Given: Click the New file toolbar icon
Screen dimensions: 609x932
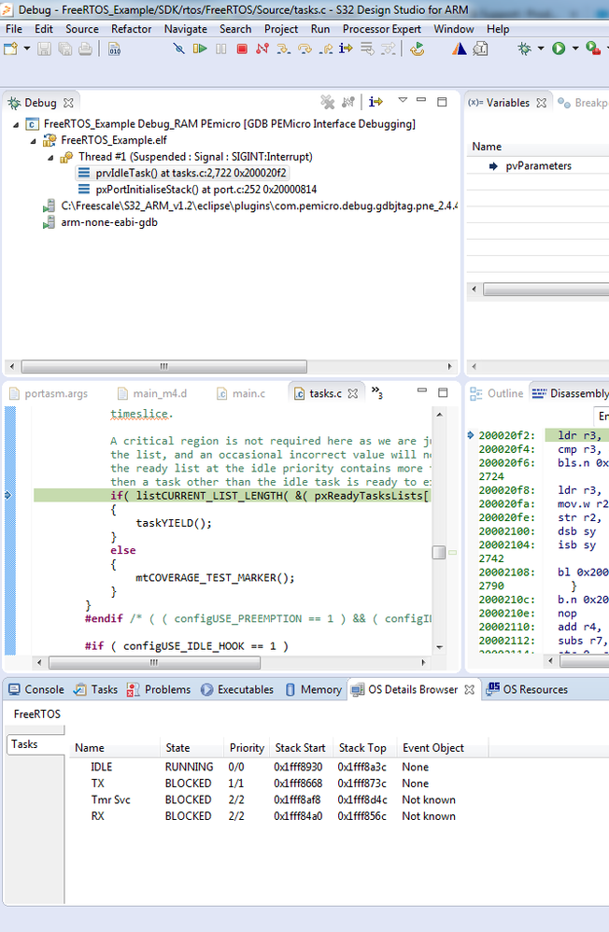Looking at the screenshot, I should point(10,49).
